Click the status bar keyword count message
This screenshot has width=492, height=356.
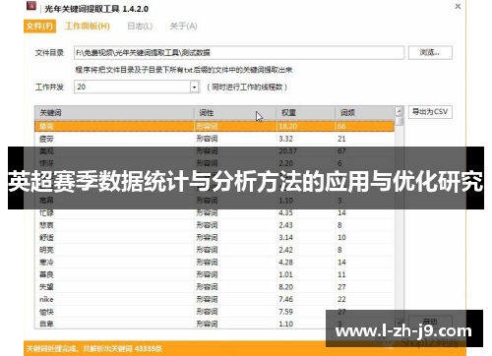94,349
